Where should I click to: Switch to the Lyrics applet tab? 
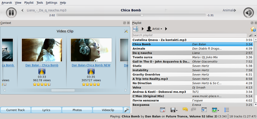tap(46, 110)
